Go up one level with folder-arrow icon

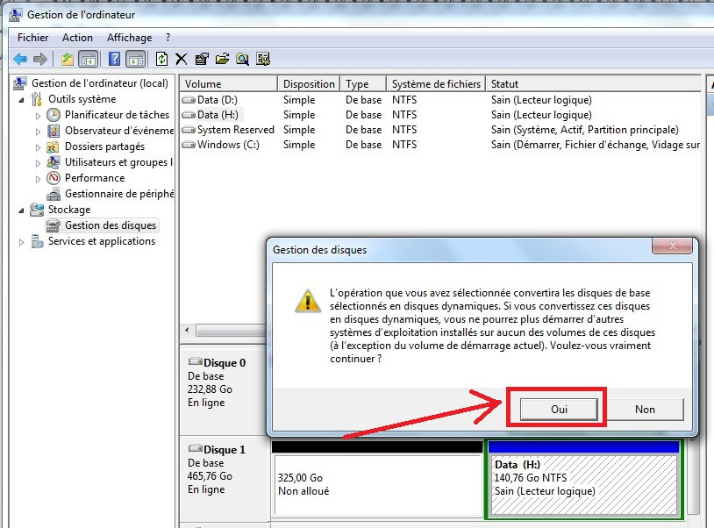(68, 59)
